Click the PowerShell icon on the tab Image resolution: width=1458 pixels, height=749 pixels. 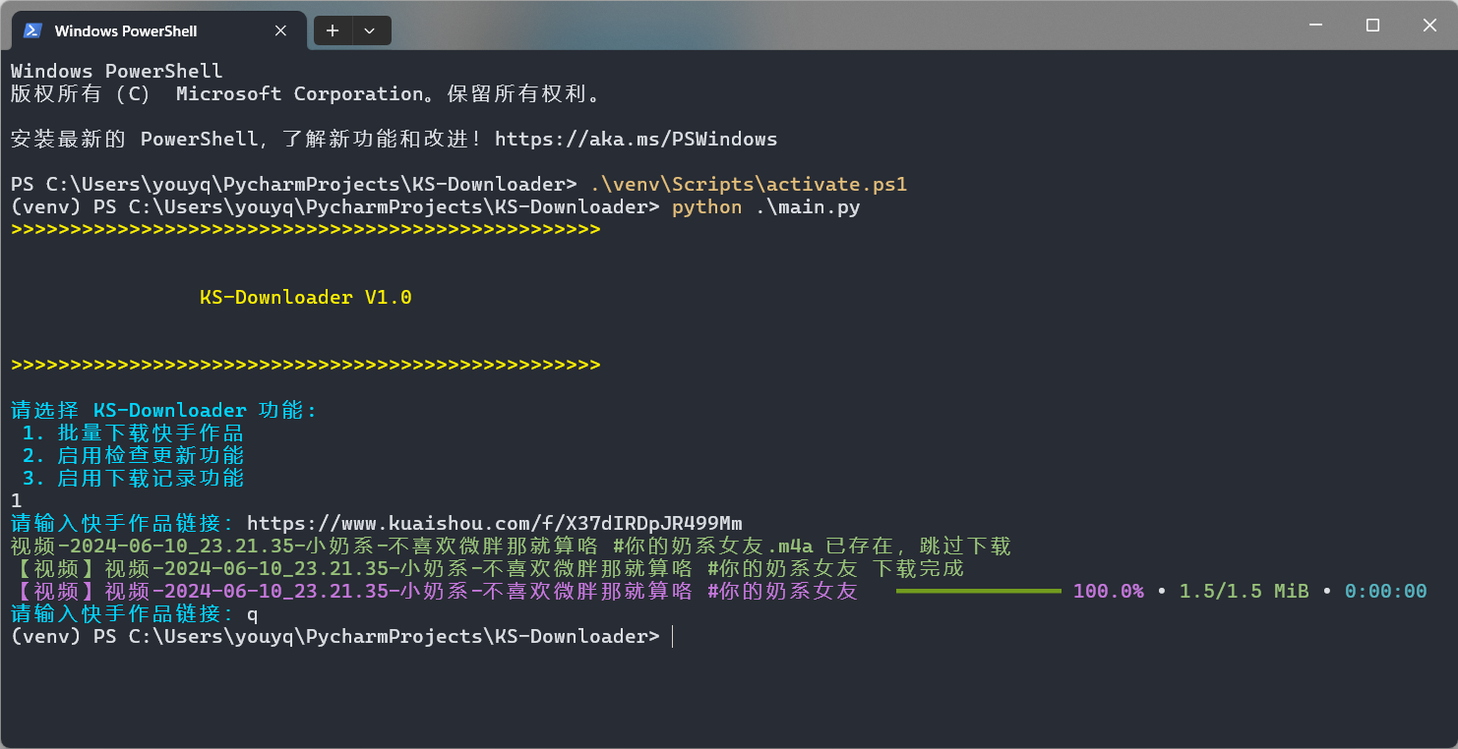pyautogui.click(x=32, y=30)
